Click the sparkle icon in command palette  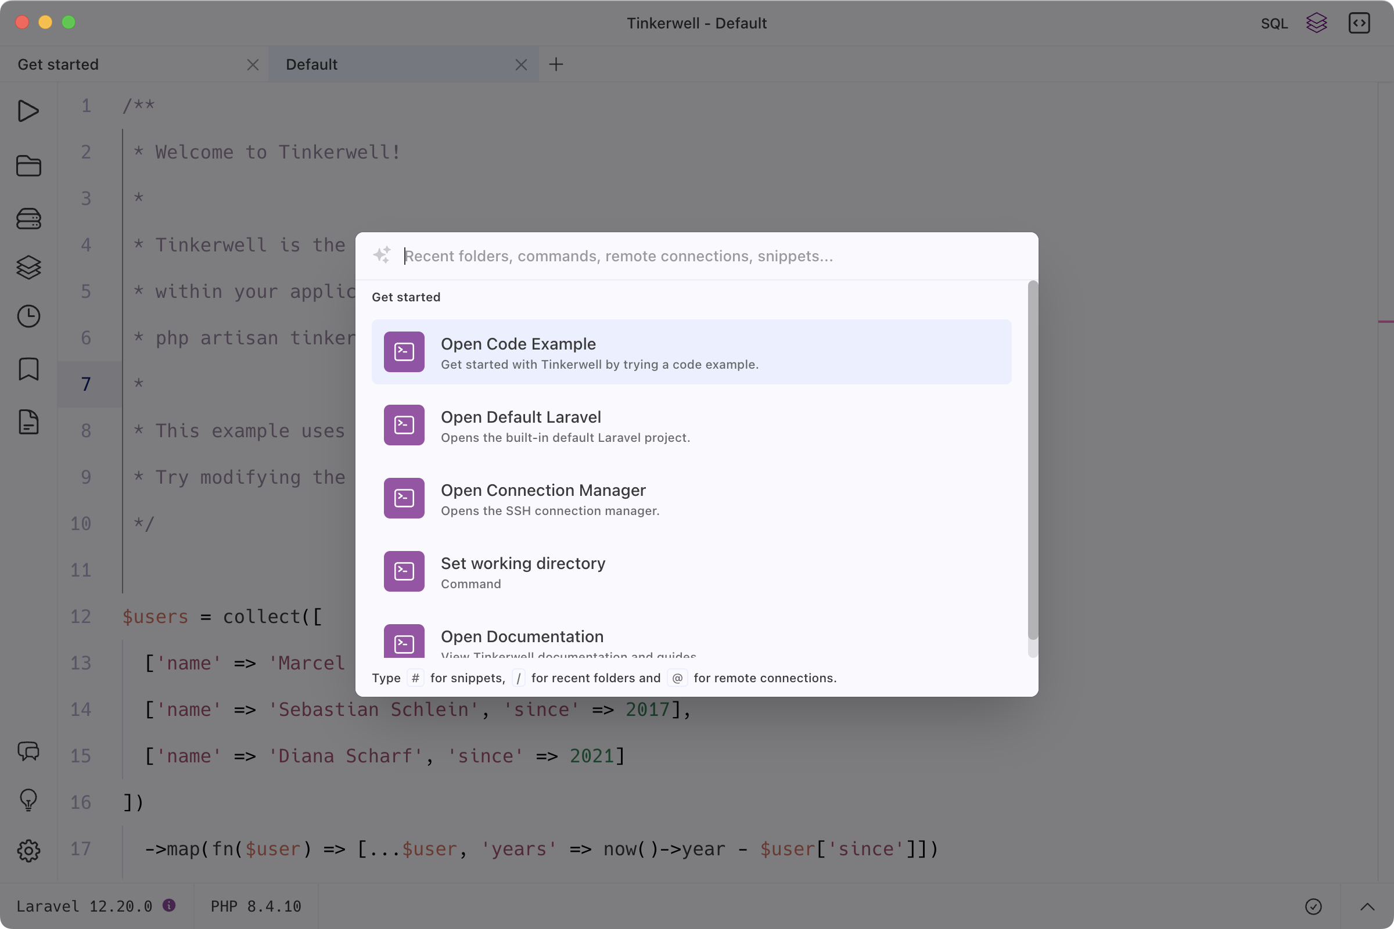(382, 255)
